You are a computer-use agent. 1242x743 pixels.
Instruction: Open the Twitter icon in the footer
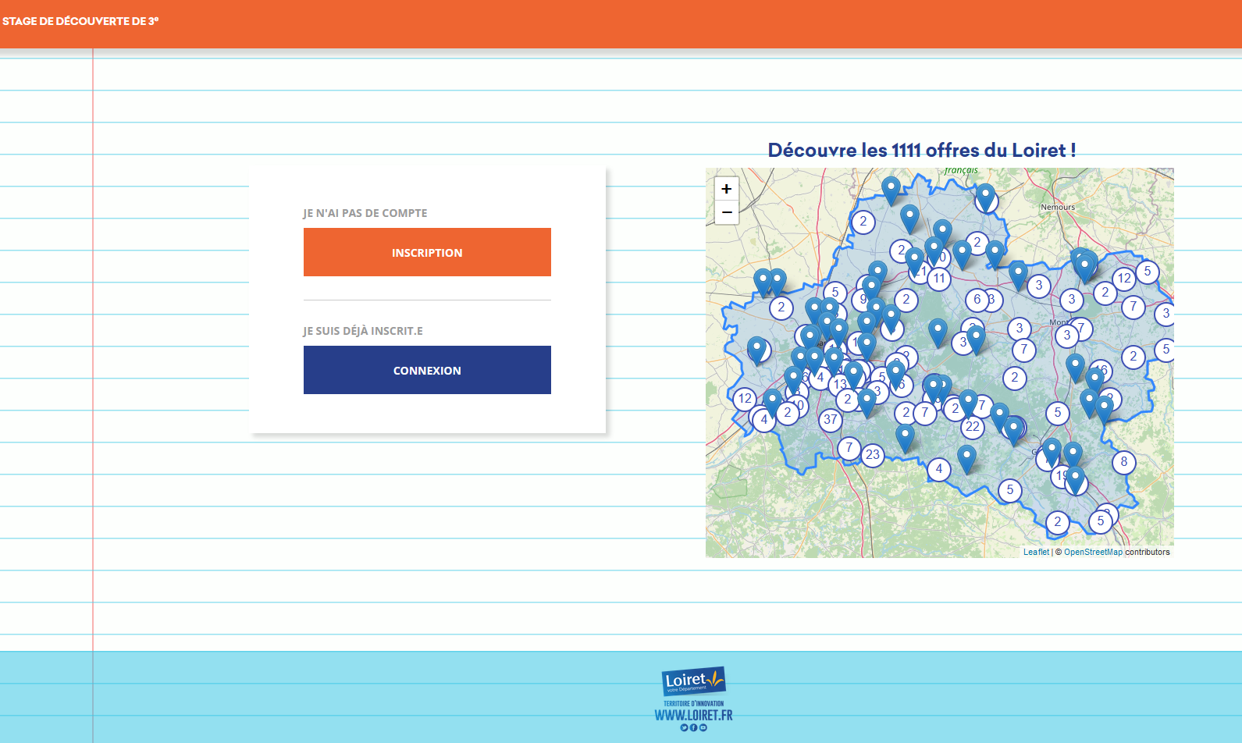684,727
